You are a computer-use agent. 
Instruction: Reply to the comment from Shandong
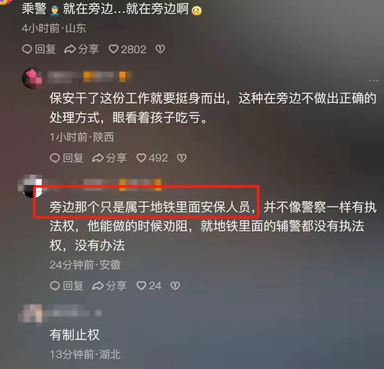point(39,49)
